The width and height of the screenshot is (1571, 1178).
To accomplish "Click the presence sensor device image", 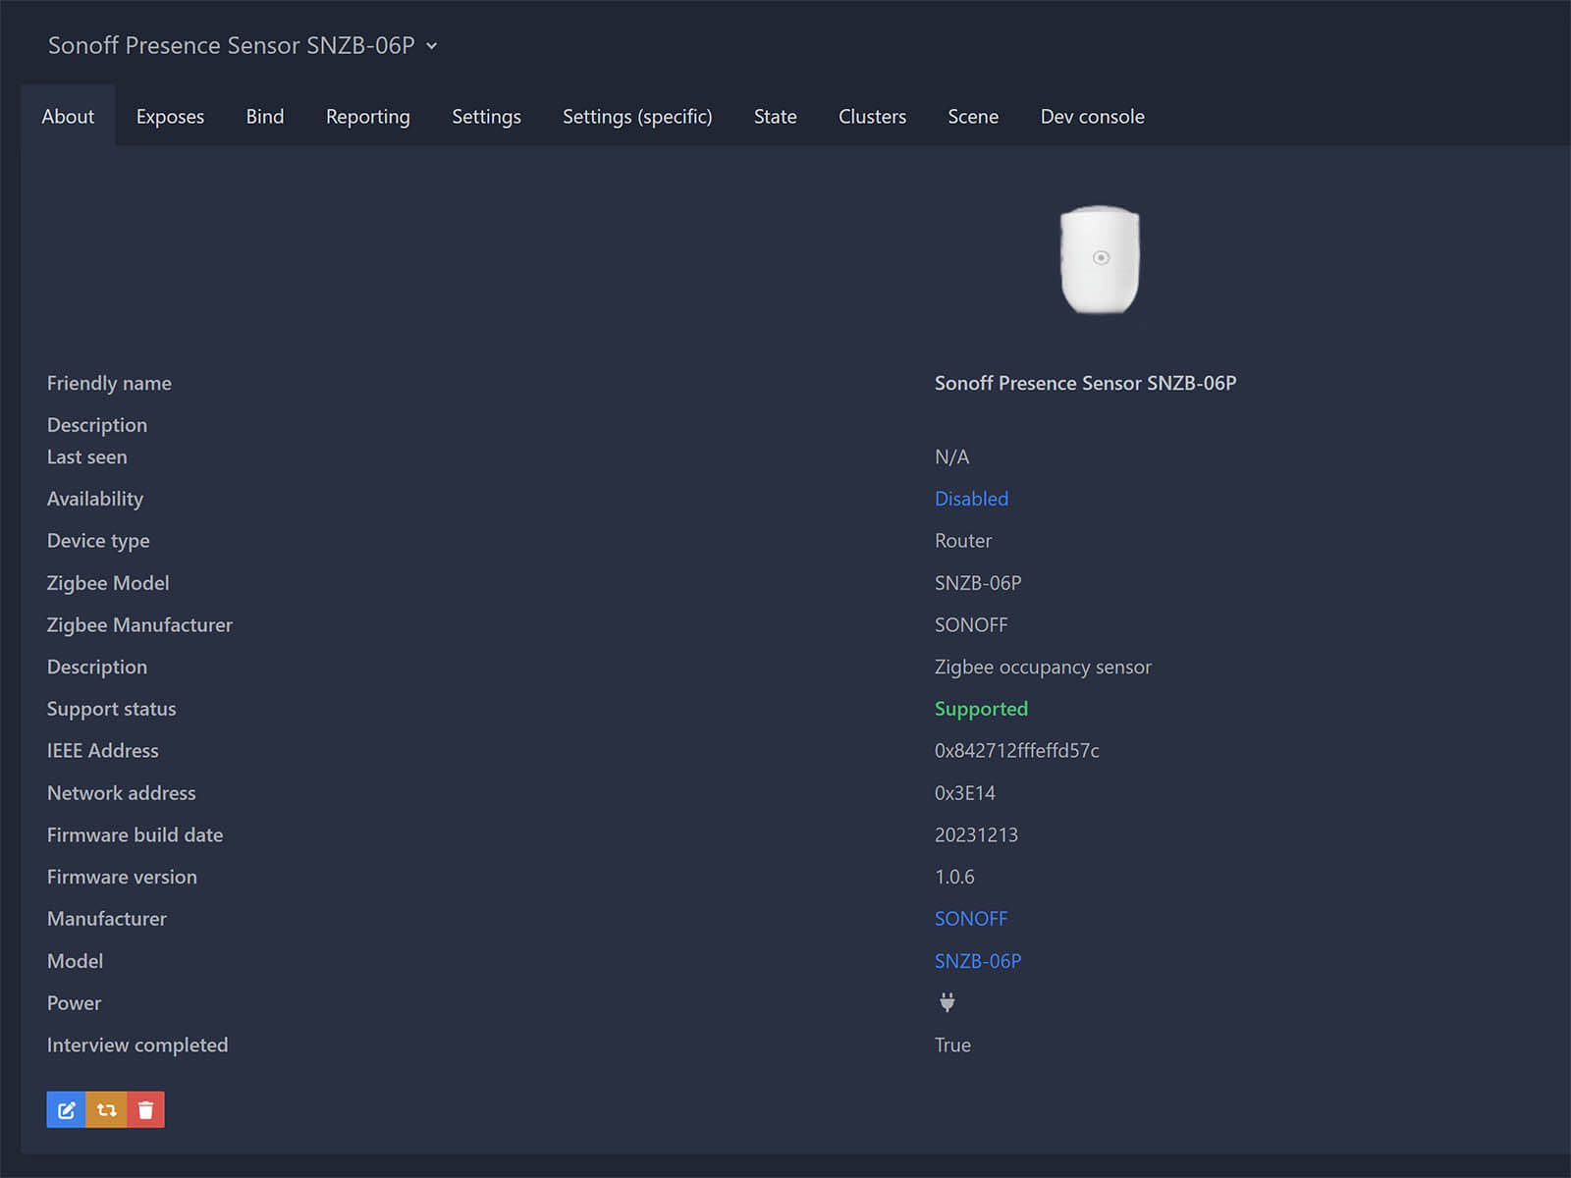I will (x=1100, y=260).
